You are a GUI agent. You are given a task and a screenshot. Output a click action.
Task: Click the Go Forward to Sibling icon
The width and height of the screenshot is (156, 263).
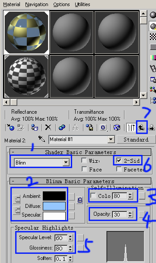point(152,128)
